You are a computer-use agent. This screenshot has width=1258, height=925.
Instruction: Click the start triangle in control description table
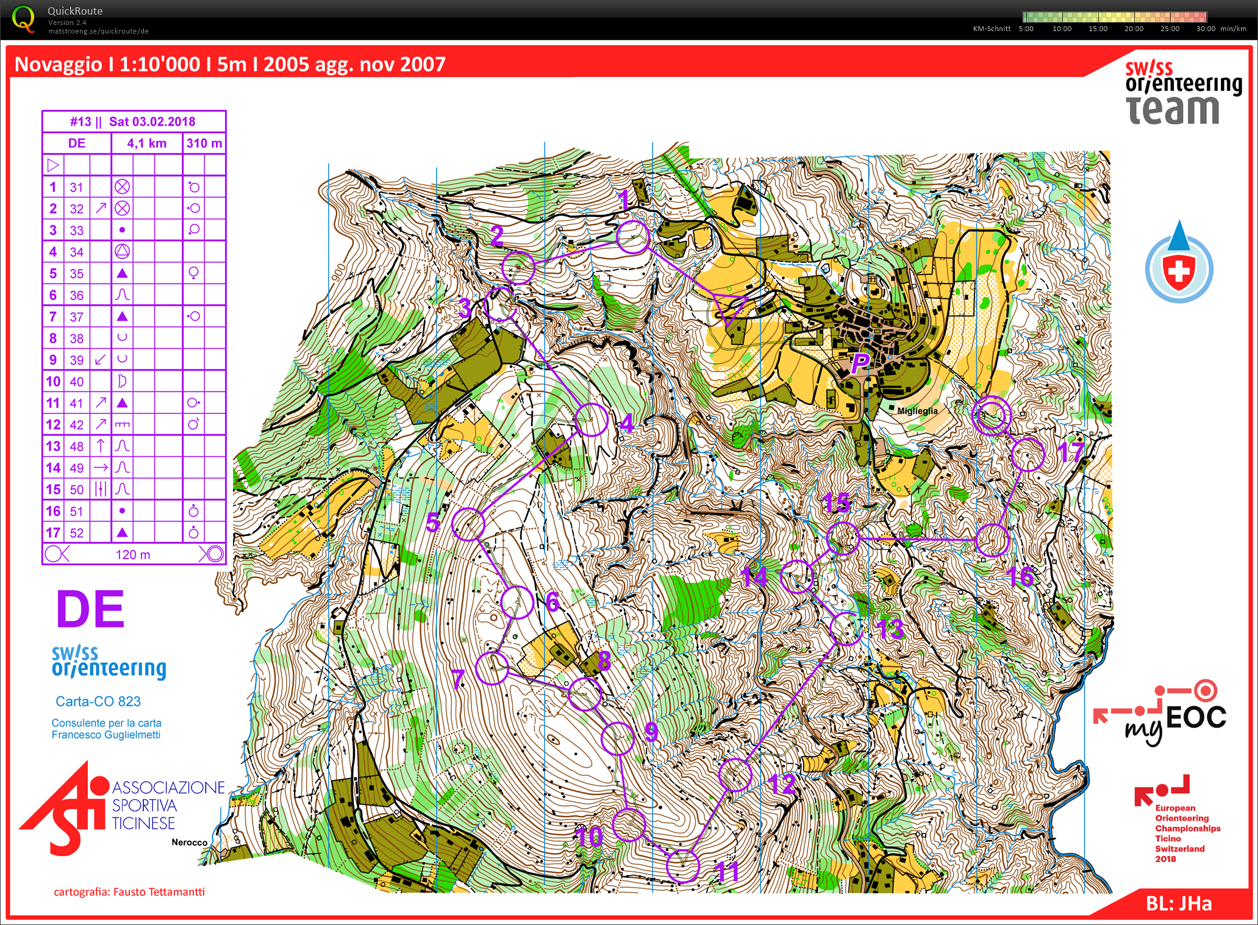coord(53,165)
